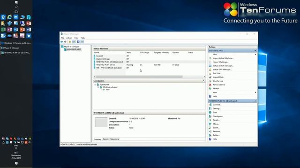Image resolution: width=300 pixels, height=168 pixels.
Task: Expand the New submenu arrow in Actions
Action: [255, 55]
